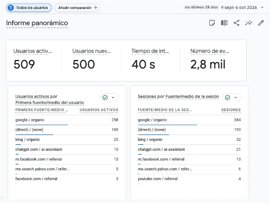Click google / organic row in sessions table
Image resolution: width=270 pixels, height=203 pixels.
coord(189,120)
